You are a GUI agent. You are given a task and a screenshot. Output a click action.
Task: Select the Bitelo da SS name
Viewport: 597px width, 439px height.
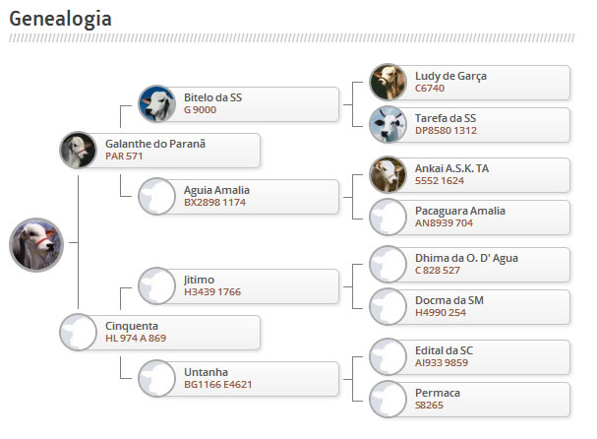(x=212, y=97)
